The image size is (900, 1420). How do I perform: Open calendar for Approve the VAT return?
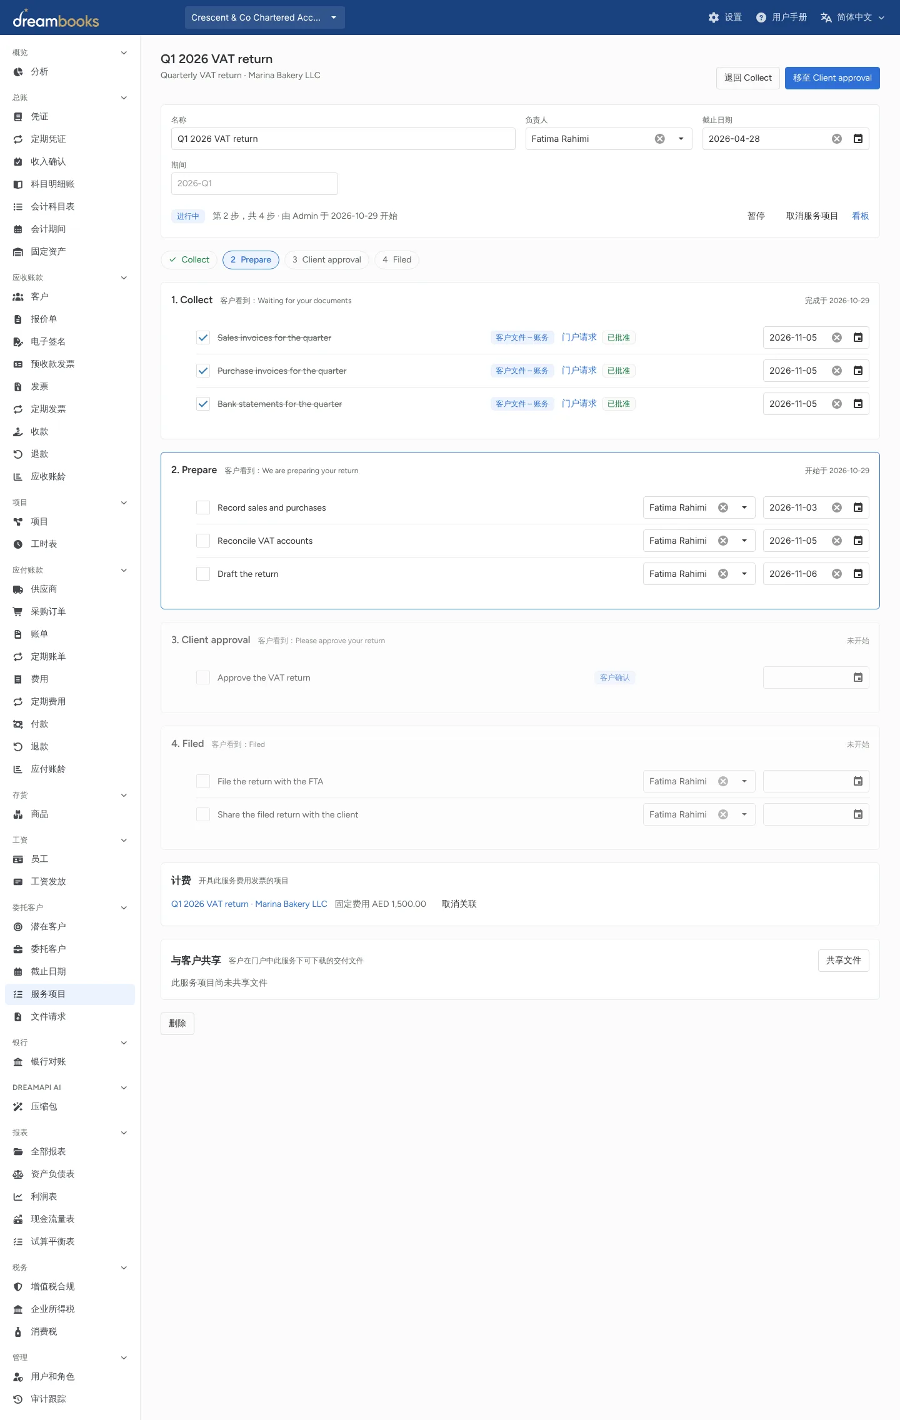pyautogui.click(x=858, y=677)
